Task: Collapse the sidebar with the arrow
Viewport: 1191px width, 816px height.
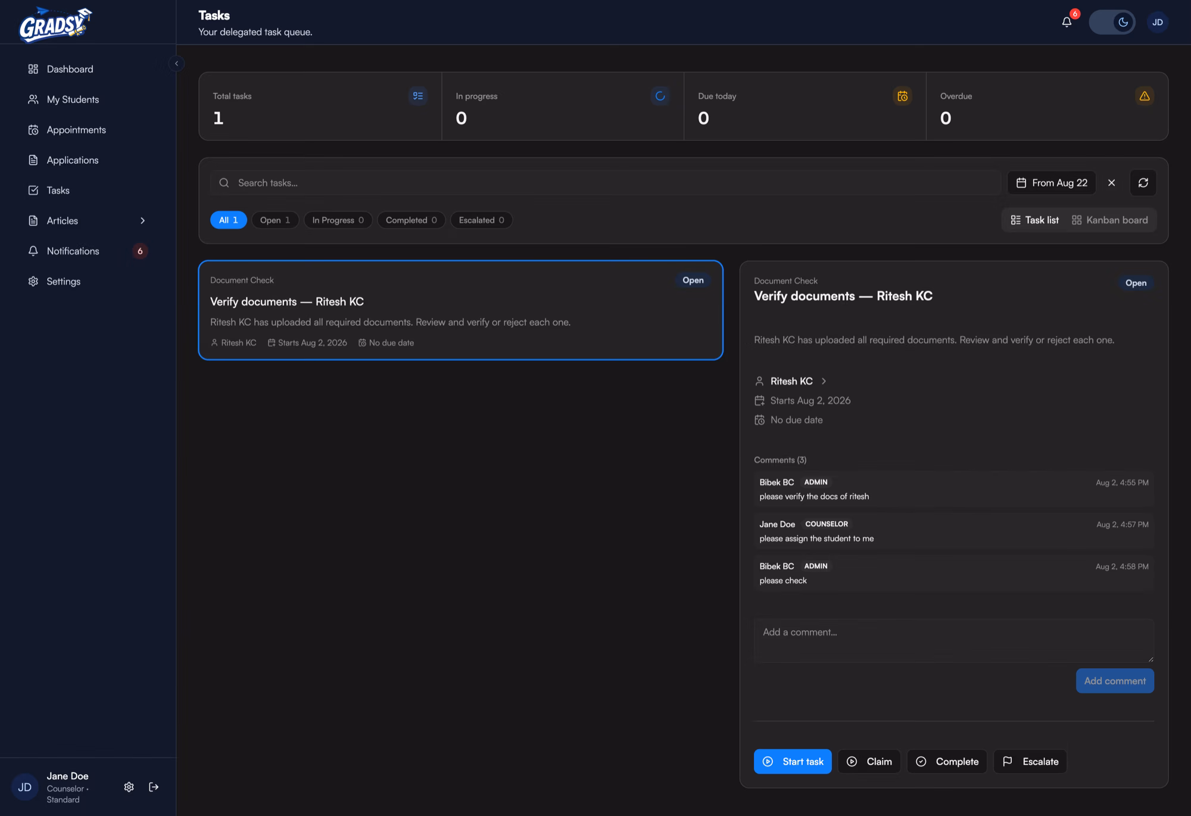Action: click(176, 64)
